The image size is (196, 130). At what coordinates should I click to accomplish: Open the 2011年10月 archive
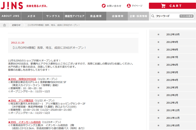173,126
